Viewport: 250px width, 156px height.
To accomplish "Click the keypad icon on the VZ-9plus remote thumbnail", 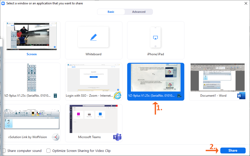I will pyautogui.click(x=55, y=95).
